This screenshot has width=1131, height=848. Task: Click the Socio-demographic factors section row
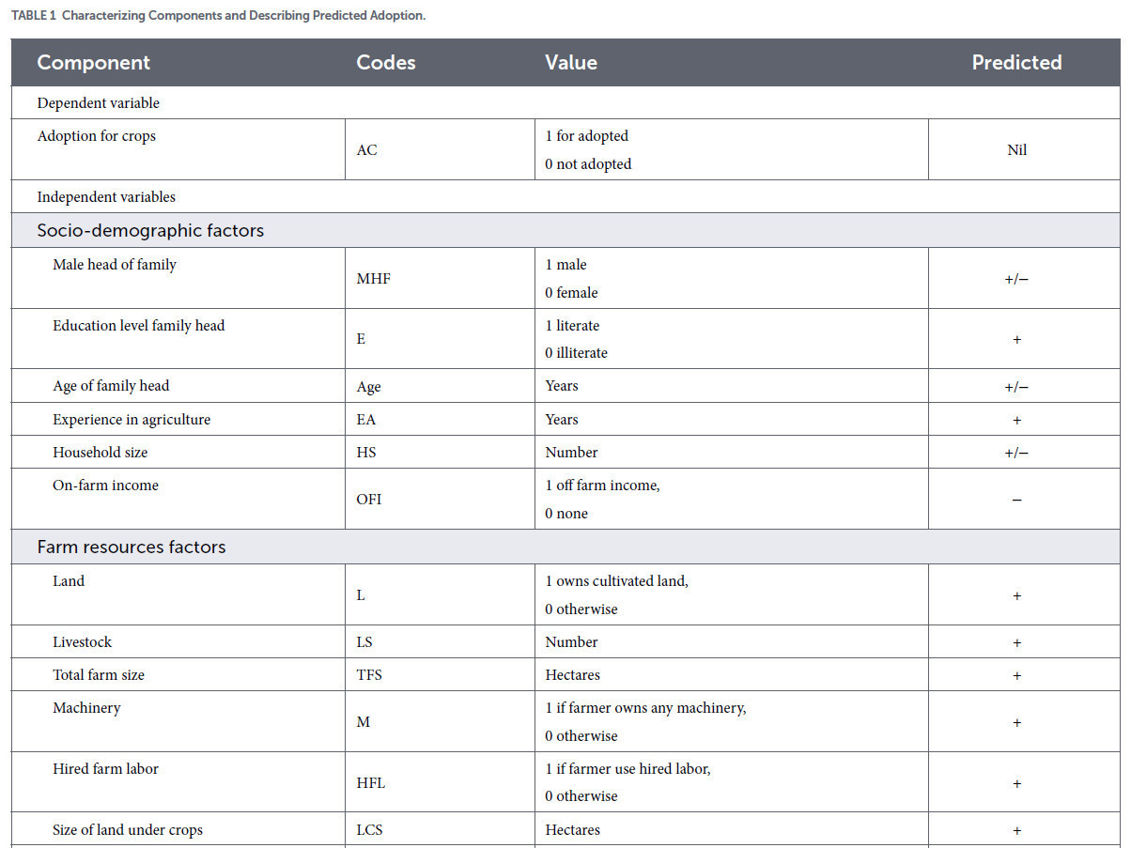pyautogui.click(x=565, y=230)
